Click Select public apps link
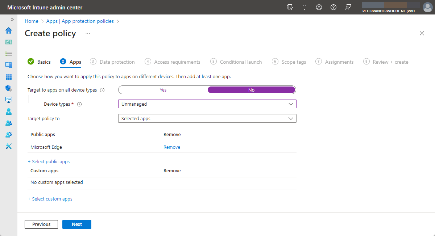The height and width of the screenshot is (236, 435). tap(49, 161)
